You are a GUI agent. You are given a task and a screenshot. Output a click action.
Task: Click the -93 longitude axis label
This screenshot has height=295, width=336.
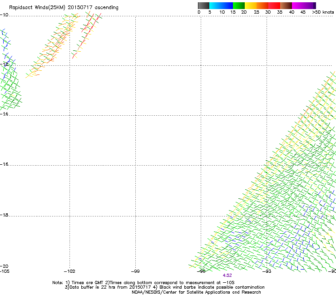[267, 271]
